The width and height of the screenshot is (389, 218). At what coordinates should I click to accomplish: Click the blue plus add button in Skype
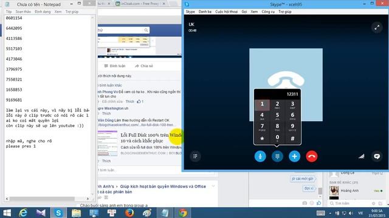294,156
